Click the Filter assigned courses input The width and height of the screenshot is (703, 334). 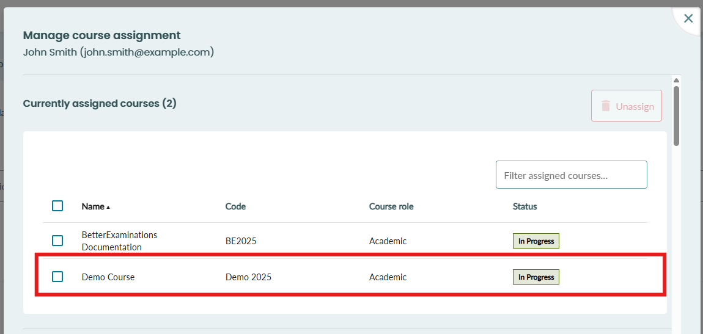571,175
